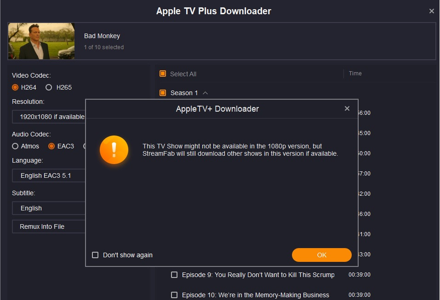Toggle the Season 1 checkbox
The image size is (440, 300).
pos(163,93)
